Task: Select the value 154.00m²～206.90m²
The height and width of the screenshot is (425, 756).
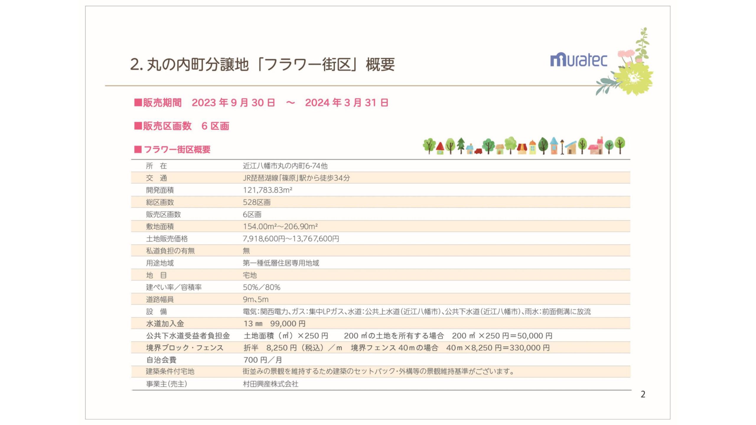Action: click(280, 226)
